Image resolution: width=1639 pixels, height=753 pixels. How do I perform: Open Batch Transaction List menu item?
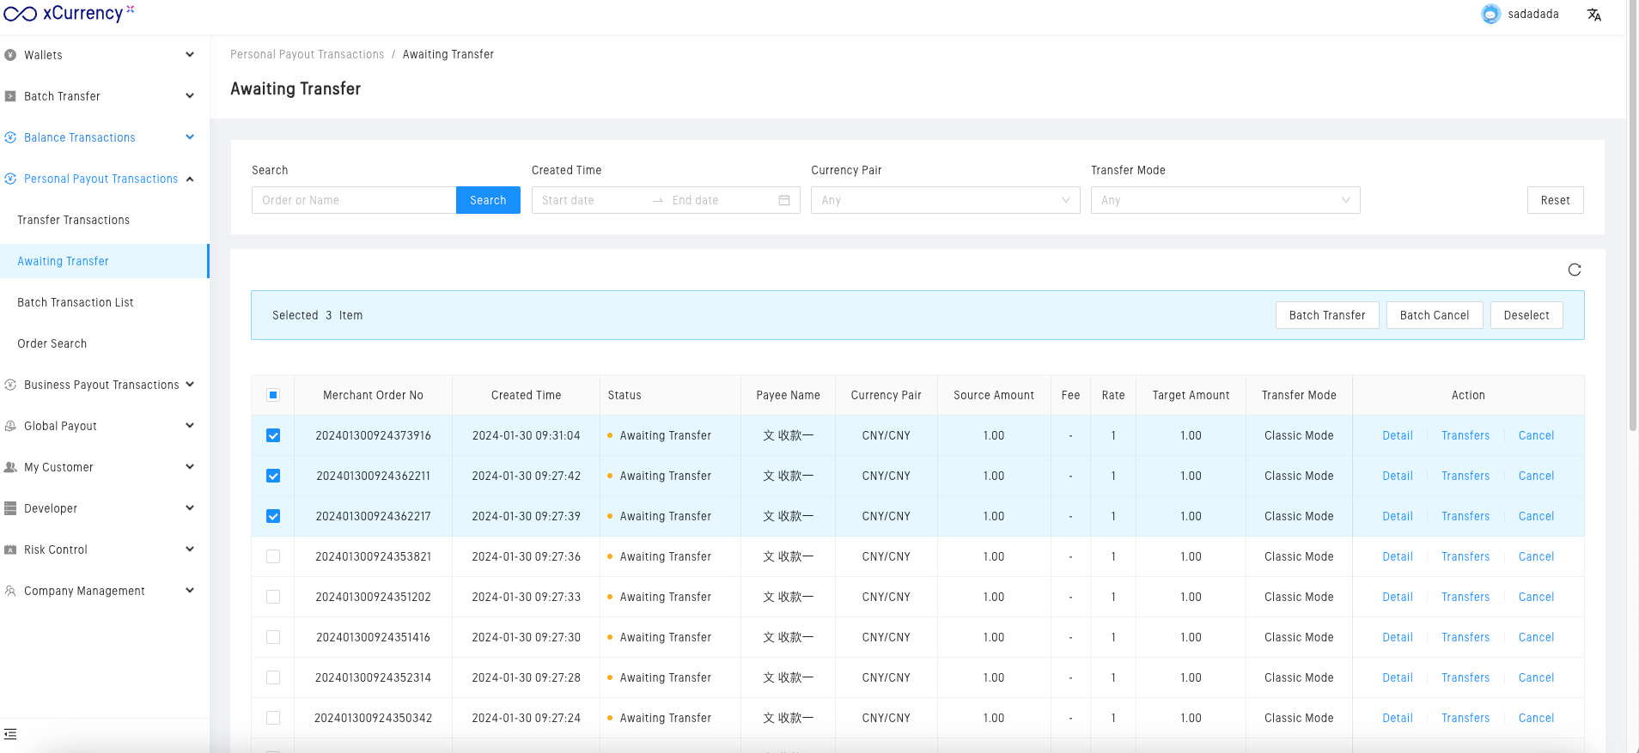(76, 302)
